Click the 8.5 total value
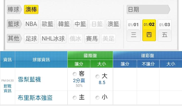Image resolution: width=182 pixels, height=107 pixels. click(x=102, y=83)
